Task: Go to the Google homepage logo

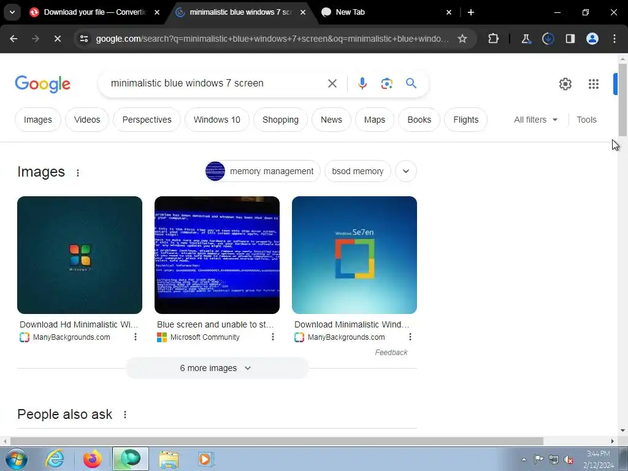Action: [x=42, y=83]
